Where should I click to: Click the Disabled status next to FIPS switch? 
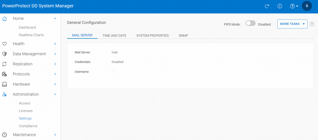click(264, 24)
